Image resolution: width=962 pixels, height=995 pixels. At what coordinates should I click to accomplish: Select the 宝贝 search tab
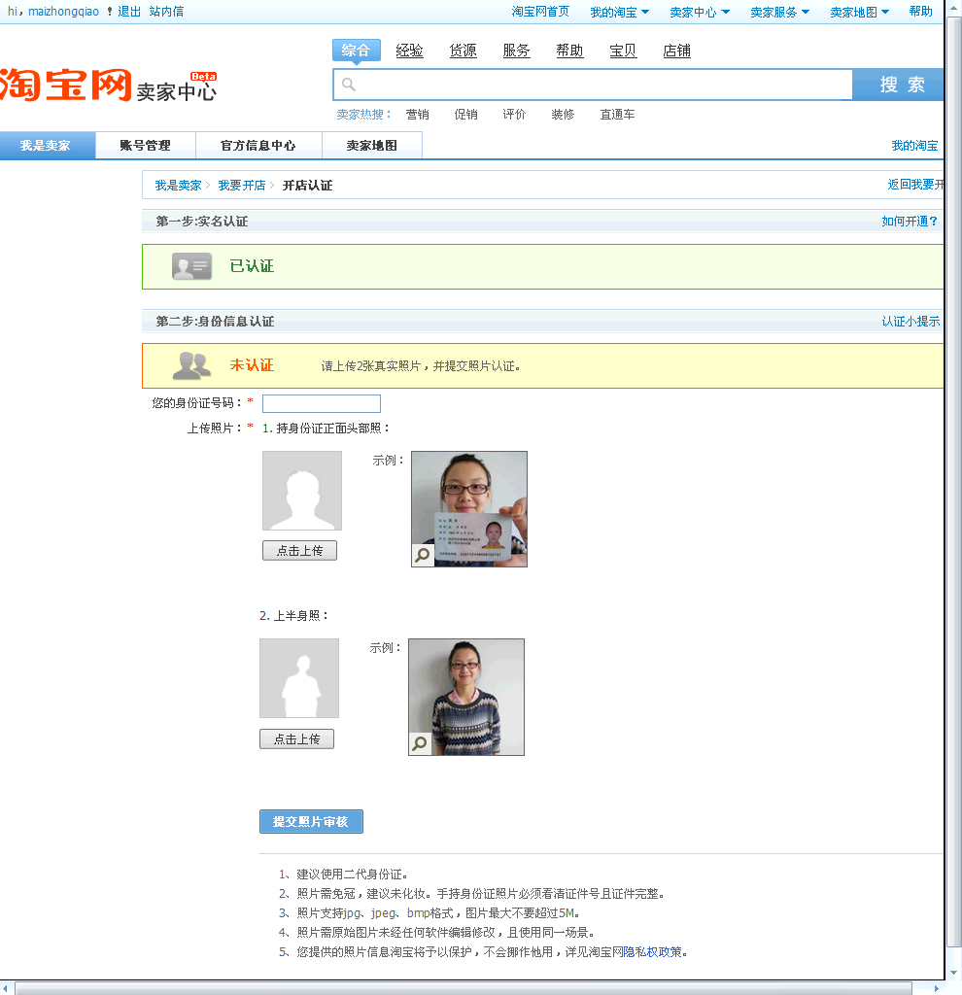pos(623,51)
